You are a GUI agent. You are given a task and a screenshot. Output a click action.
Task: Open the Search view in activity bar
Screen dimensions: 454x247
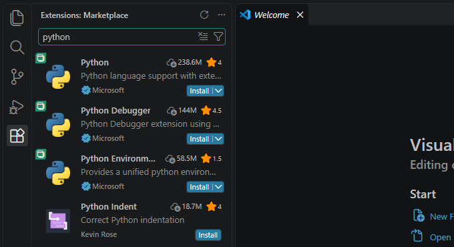pyautogui.click(x=17, y=47)
